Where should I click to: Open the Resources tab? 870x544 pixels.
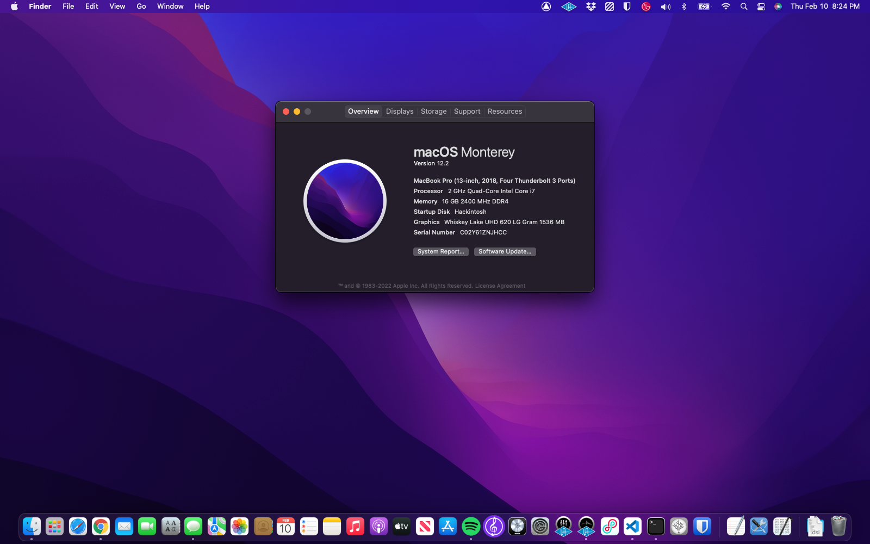[505, 112]
